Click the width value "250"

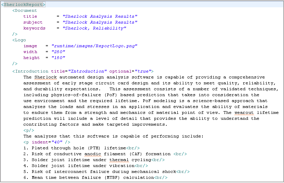58,52
